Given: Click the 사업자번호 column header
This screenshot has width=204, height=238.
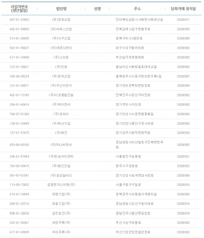Looking at the screenshot, I should coord(19,9).
